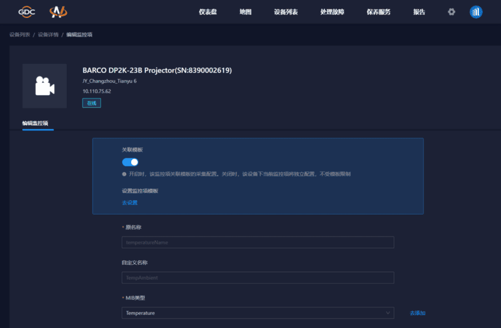Open the 报告 menu
The image size is (501, 328).
point(419,12)
